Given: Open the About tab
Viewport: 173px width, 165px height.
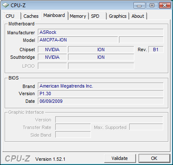Looking at the screenshot, I should click(x=138, y=16).
